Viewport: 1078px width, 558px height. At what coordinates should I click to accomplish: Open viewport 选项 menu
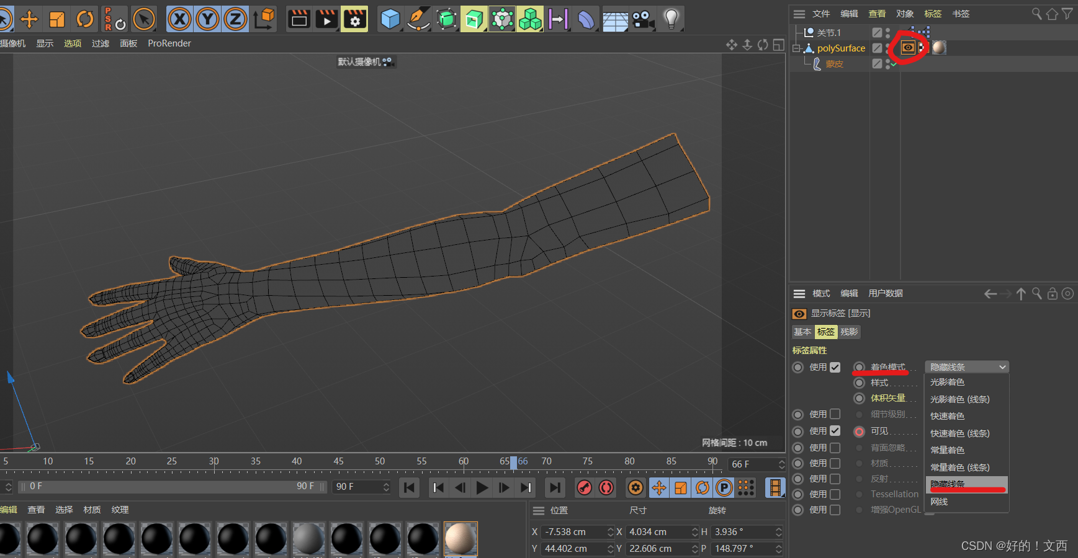(73, 43)
